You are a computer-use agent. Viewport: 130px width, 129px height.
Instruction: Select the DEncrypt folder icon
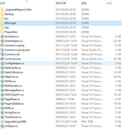coord(2,23)
